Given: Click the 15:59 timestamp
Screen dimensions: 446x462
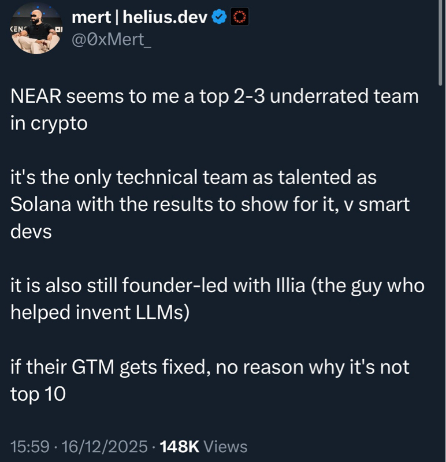Looking at the screenshot, I should click(x=29, y=446).
